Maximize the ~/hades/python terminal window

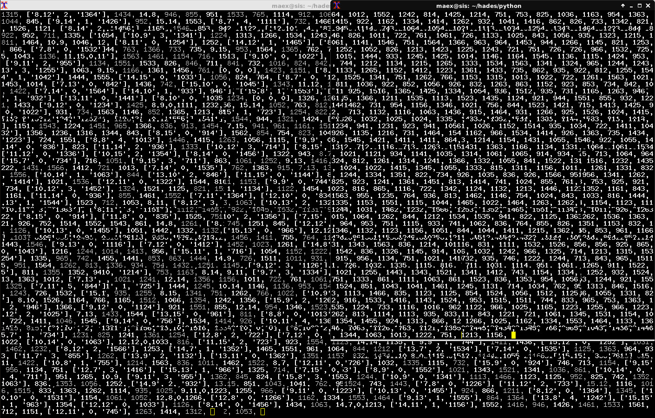(x=640, y=6)
